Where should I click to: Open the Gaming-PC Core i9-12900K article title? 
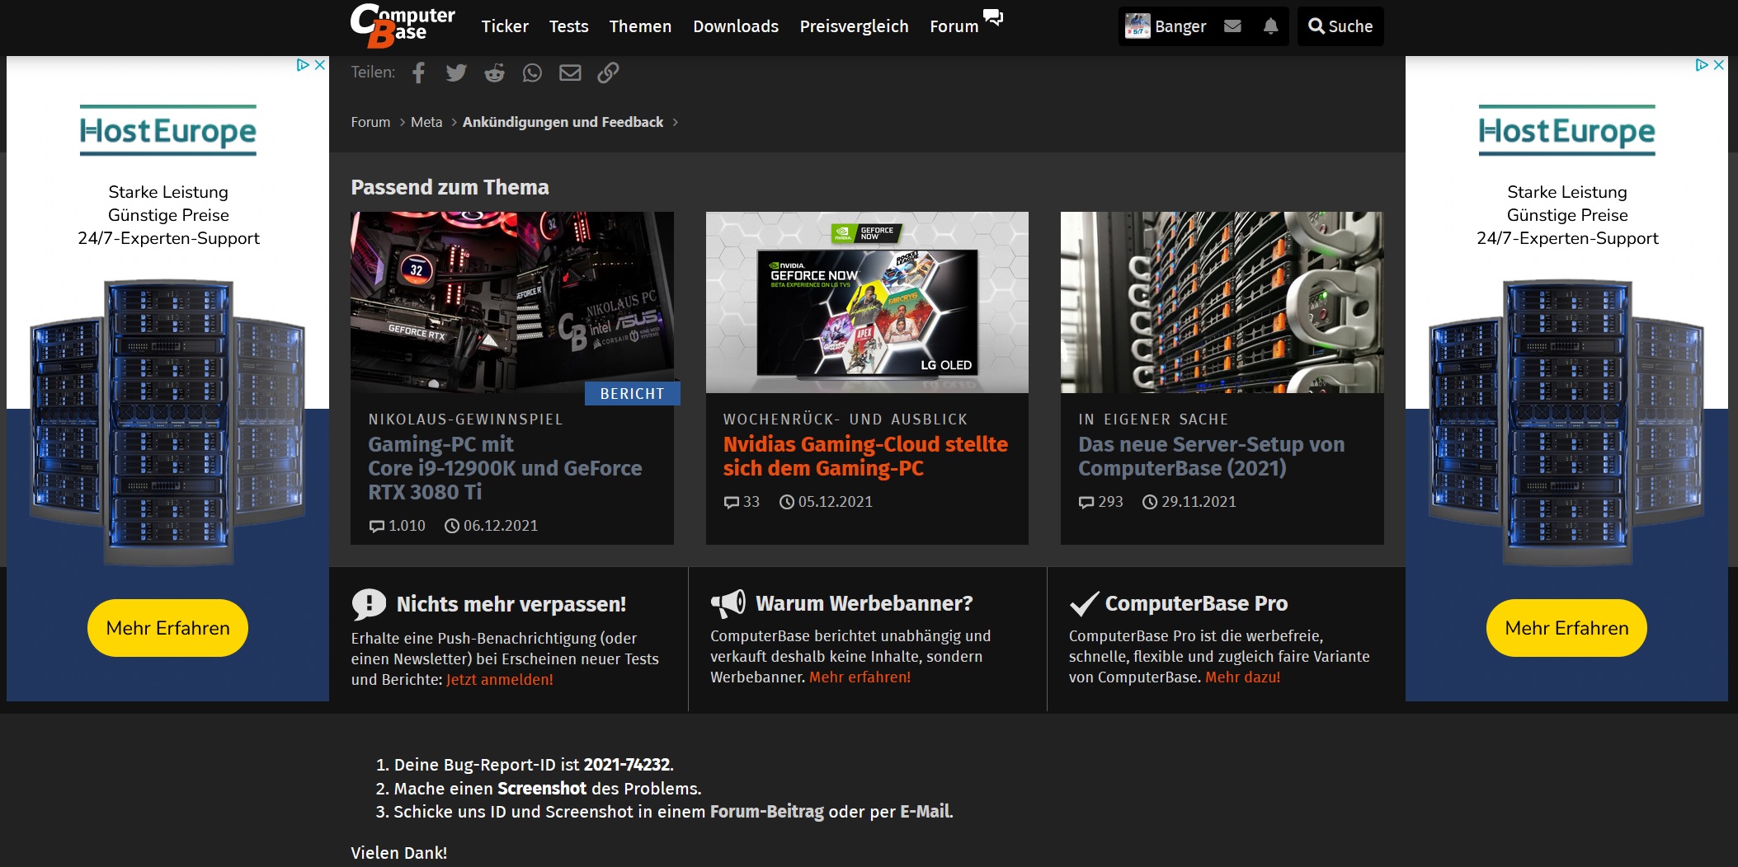click(x=505, y=468)
